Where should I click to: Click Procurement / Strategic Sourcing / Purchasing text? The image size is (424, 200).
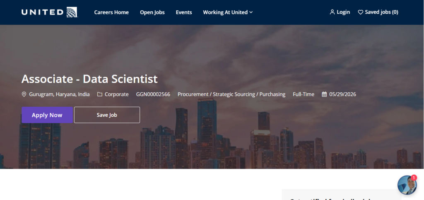[231, 94]
